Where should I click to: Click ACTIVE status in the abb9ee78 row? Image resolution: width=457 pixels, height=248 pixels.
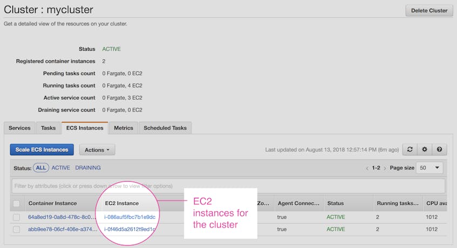point(336,229)
